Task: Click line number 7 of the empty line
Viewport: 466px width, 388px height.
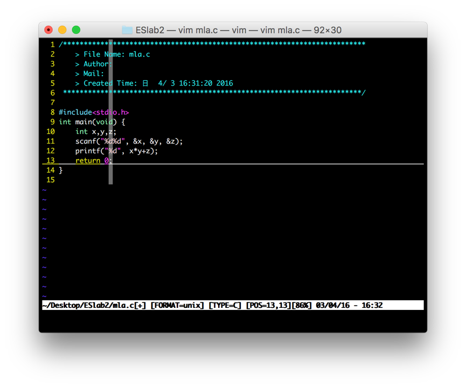Action: pos(53,102)
